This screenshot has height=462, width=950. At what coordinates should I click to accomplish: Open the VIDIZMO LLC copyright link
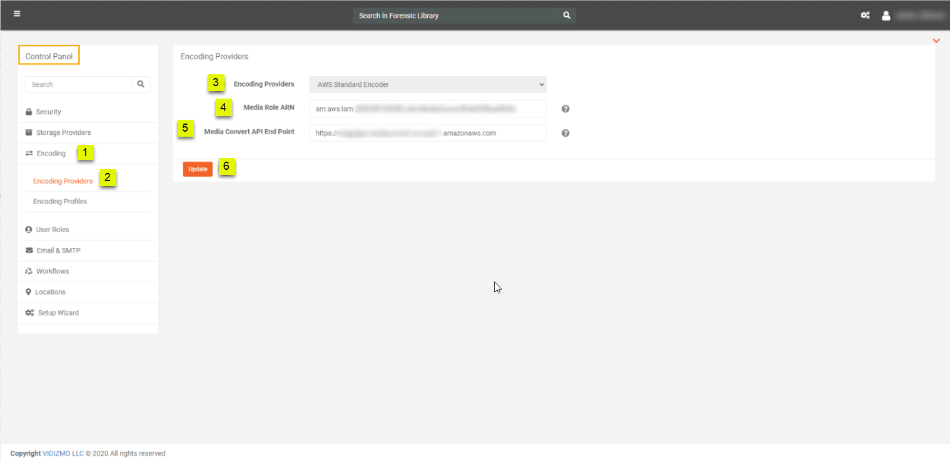point(63,453)
